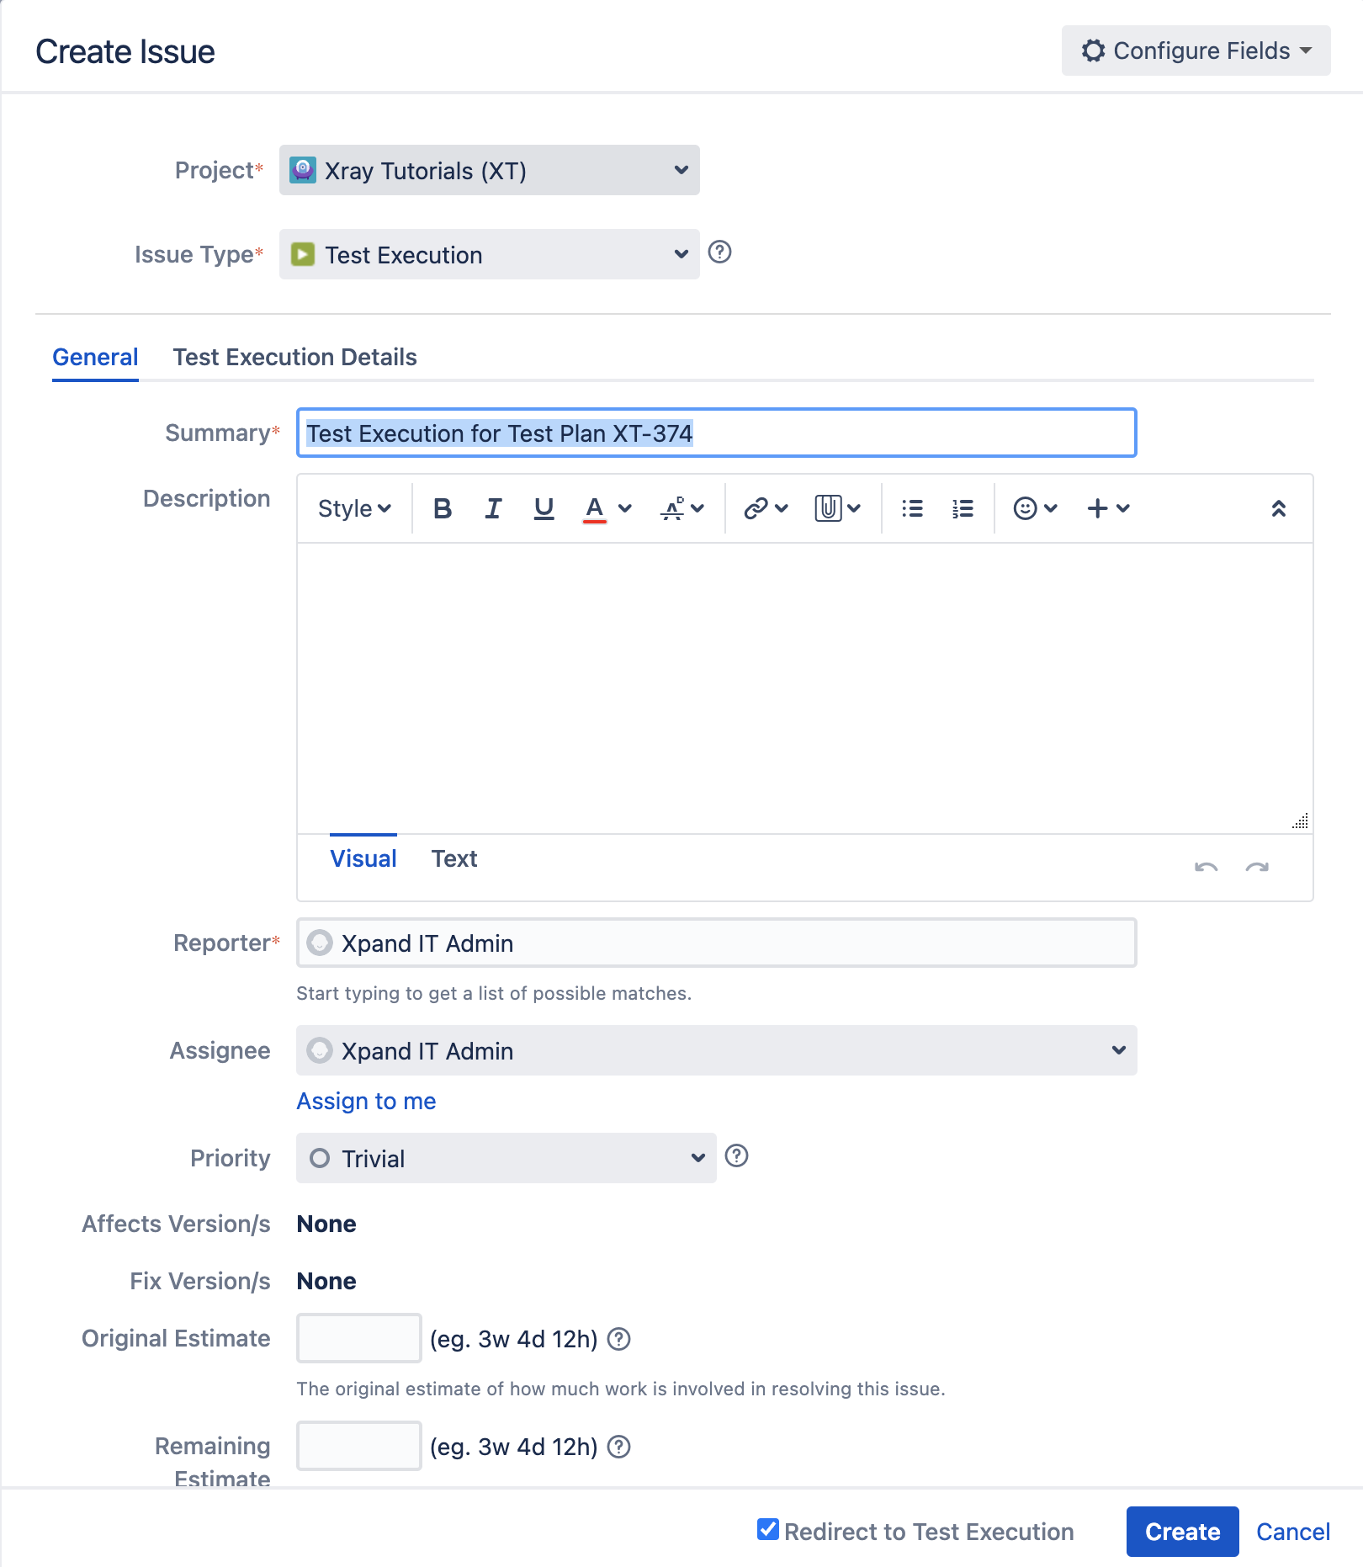Open Configure Fields menu
The width and height of the screenshot is (1363, 1567).
click(1196, 50)
